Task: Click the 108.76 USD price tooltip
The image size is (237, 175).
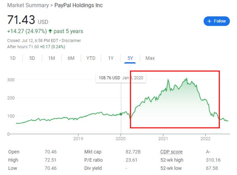Action: (x=121, y=78)
